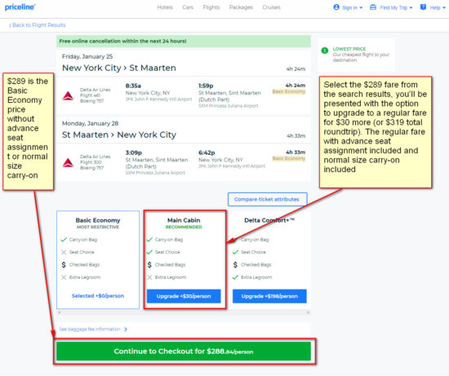Click 1:59p arrival time
The image size is (449, 376).
click(x=206, y=86)
